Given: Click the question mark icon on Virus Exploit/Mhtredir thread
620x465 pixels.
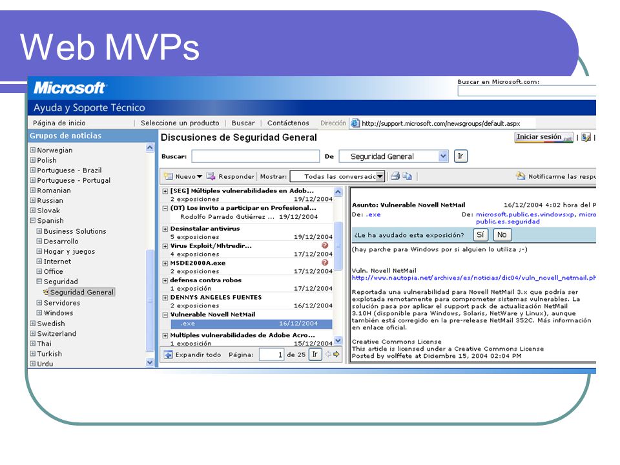Looking at the screenshot, I should coord(325,245).
